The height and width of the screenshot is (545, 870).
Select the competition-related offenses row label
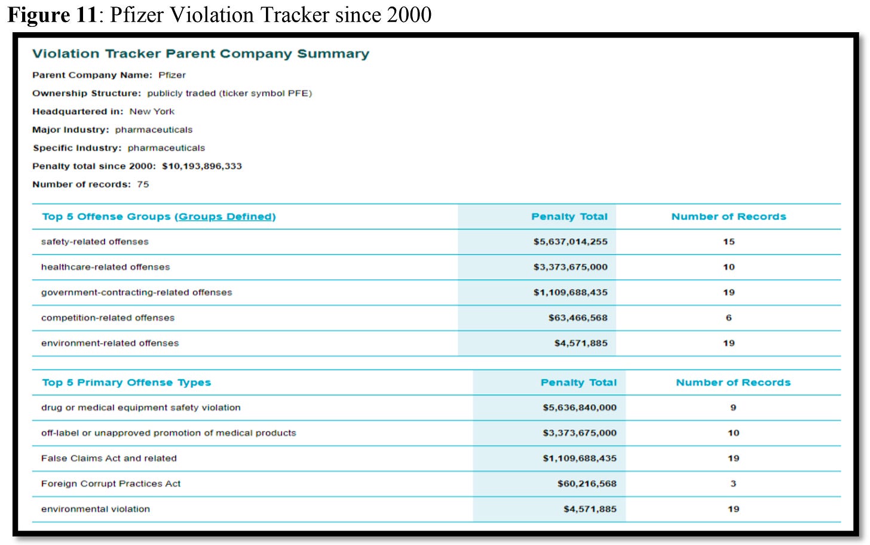[x=108, y=318]
